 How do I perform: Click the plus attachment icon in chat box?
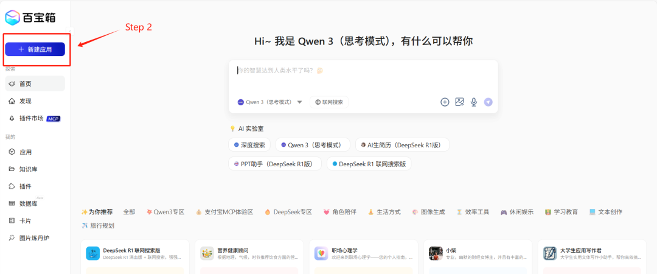point(445,102)
